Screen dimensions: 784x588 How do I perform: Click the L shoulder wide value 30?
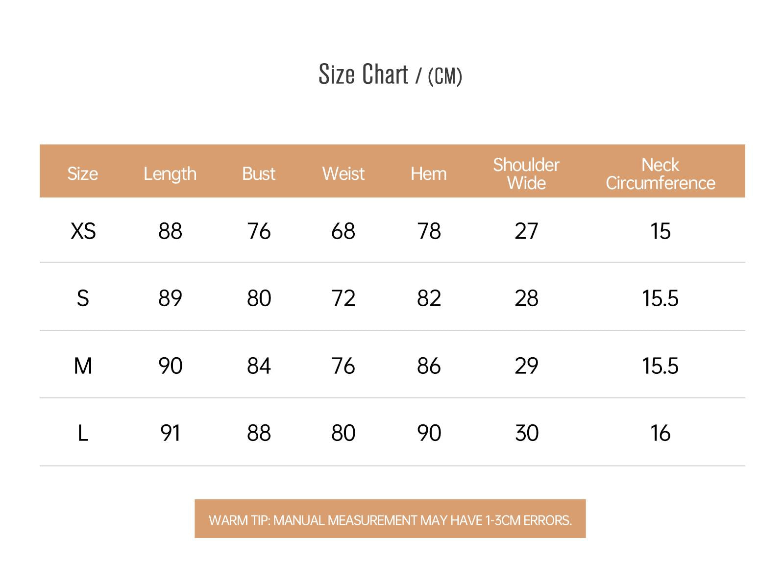click(527, 433)
